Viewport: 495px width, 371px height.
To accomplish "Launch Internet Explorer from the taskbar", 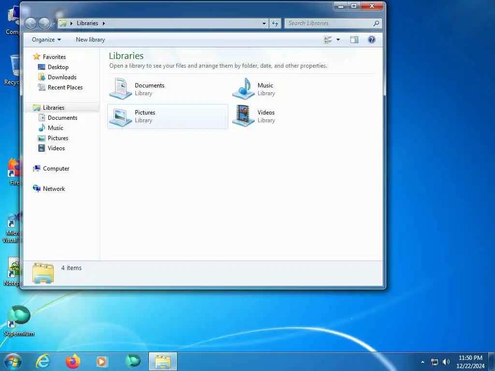I will pos(43,361).
